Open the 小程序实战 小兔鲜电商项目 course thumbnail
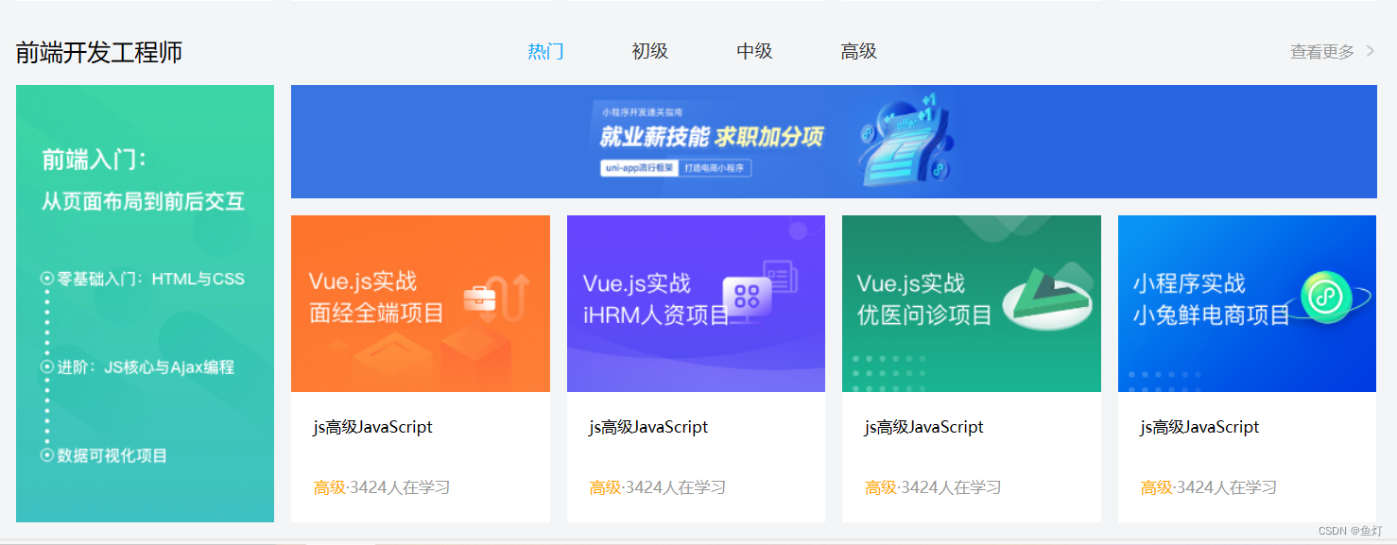The width and height of the screenshot is (1397, 545). coord(1247,303)
